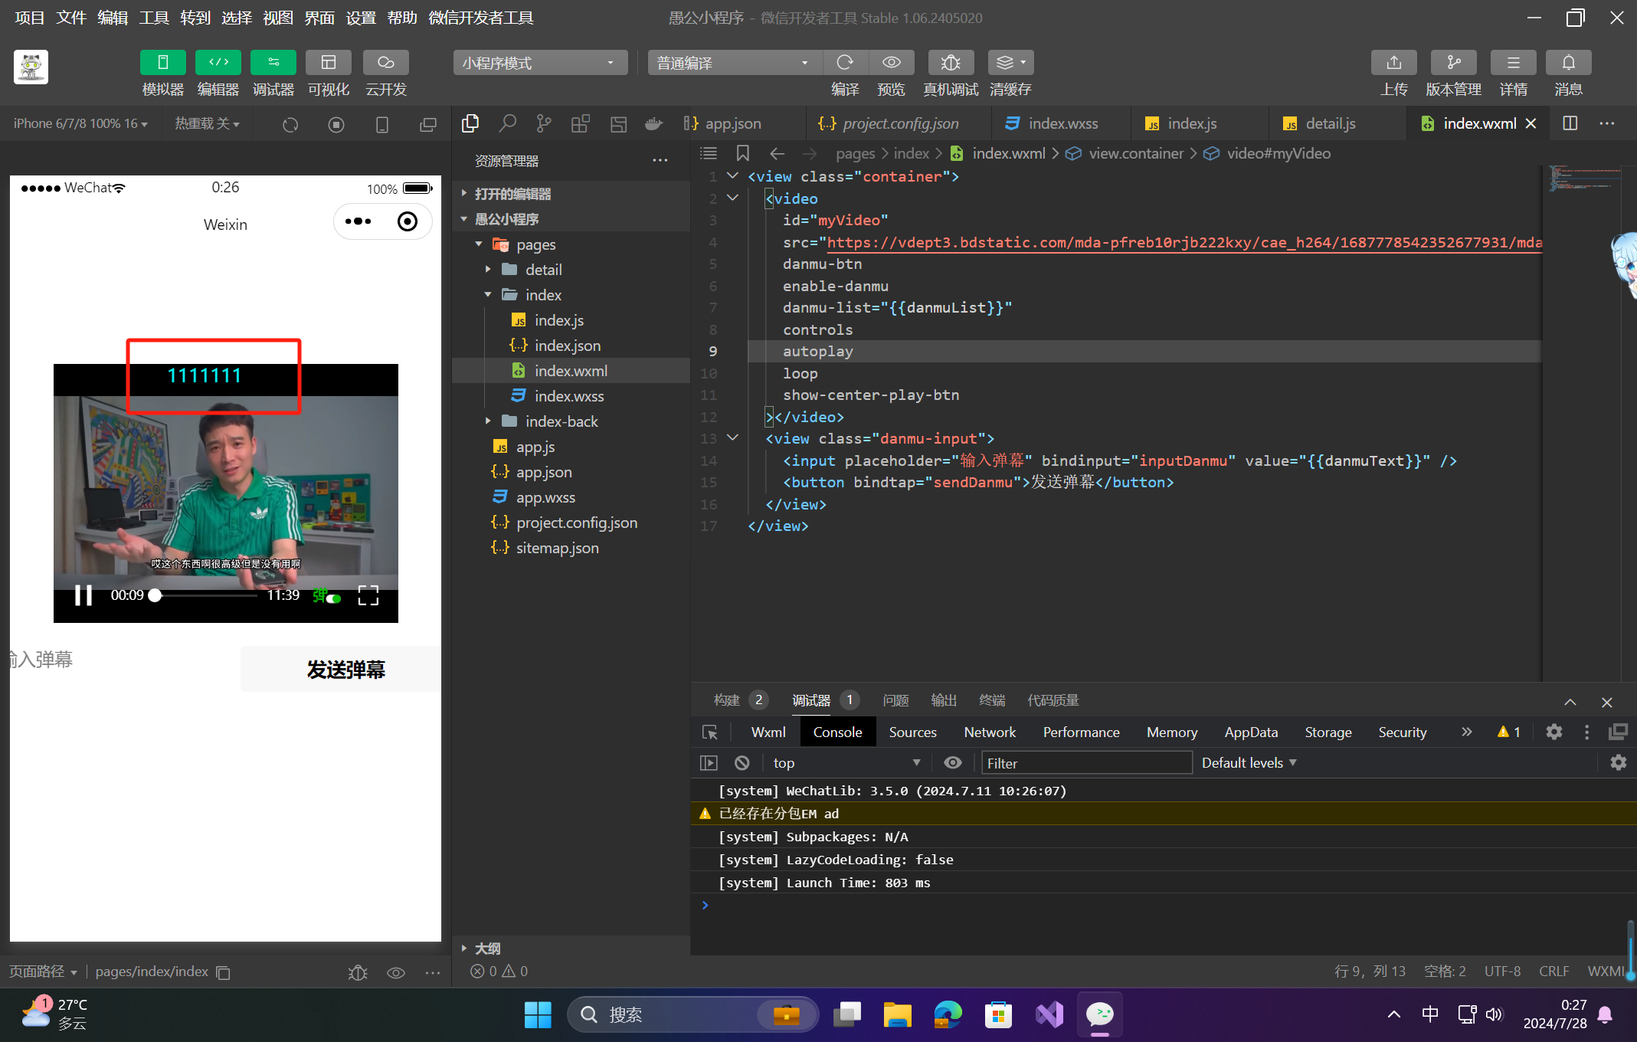1637x1042 pixels.
Task: Toggle the simulator (模拟器) panel button
Action: (162, 63)
